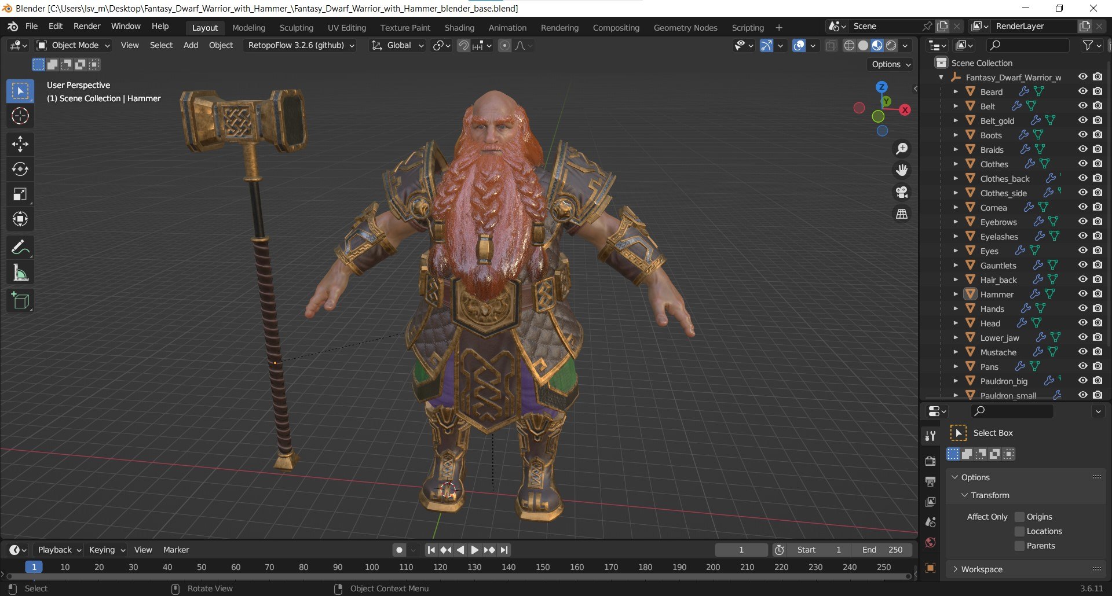The image size is (1112, 596).
Task: Click the timeline horizontal scrollbar
Action: [459, 576]
